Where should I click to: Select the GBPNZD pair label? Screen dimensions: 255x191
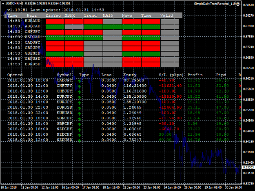33,53
